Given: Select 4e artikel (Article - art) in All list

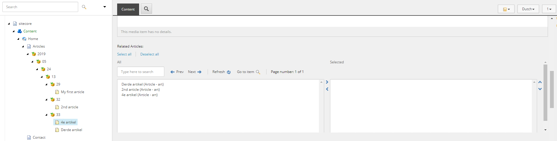Looking at the screenshot, I should (x=139, y=95).
